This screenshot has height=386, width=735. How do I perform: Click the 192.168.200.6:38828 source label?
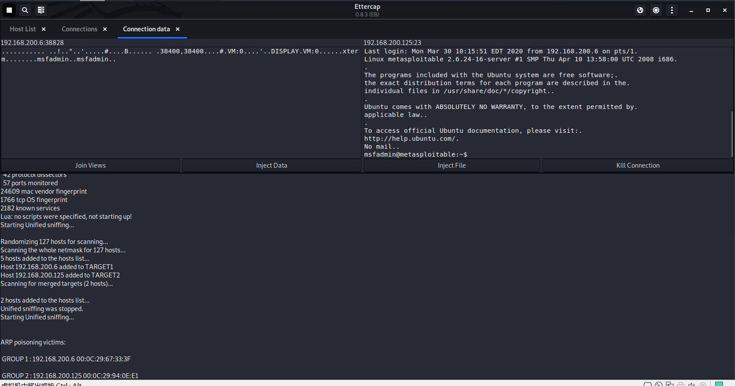32,43
